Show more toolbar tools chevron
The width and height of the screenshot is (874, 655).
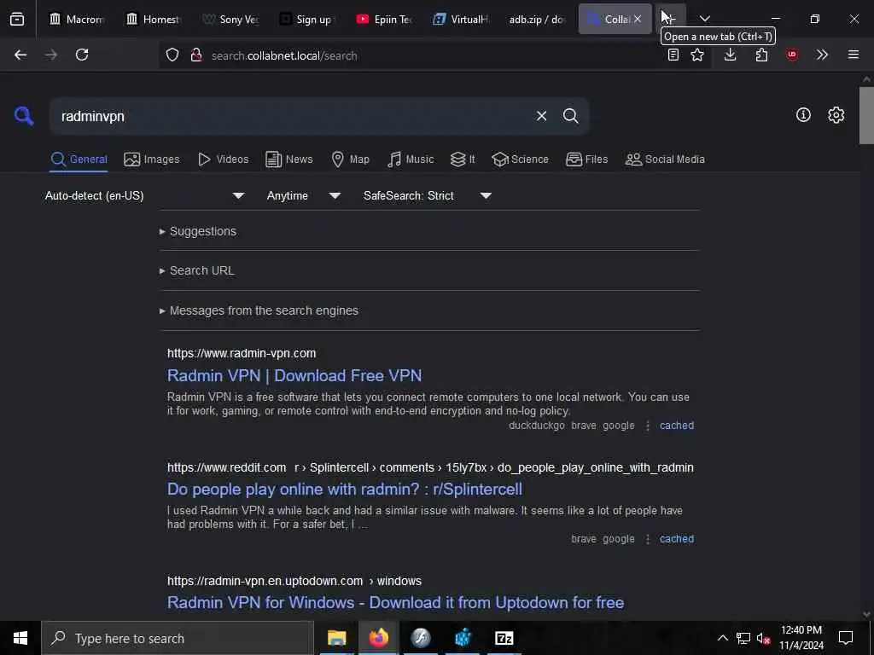(822, 55)
